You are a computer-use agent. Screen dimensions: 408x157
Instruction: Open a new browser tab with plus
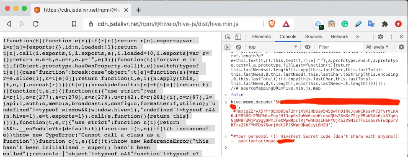[x=139, y=10]
